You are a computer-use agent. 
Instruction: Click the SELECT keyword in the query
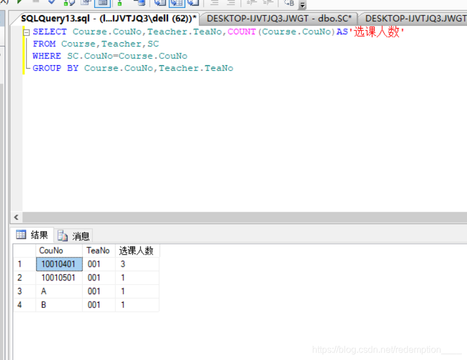point(50,32)
